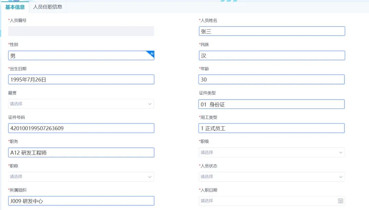Click the 用工类型 field 1 正式员工

(272, 128)
